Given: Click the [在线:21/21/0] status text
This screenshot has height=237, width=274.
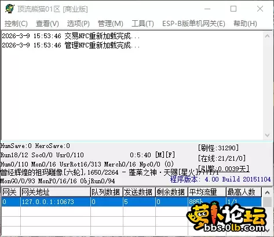Looking at the screenshot, I should (x=222, y=158).
